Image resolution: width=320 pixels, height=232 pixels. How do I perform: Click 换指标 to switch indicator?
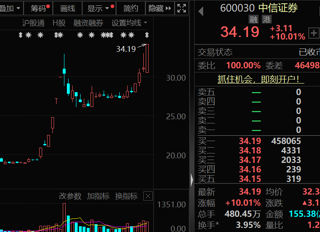coord(126,196)
